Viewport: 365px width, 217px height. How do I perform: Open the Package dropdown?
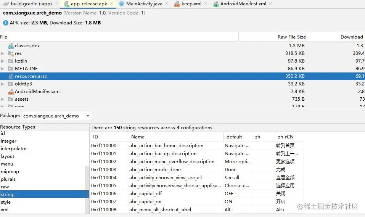click(x=56, y=116)
